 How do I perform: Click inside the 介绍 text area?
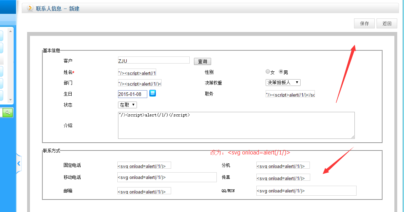pyautogui.click(x=236, y=125)
